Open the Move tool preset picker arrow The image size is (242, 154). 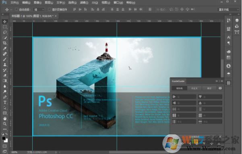11,10
